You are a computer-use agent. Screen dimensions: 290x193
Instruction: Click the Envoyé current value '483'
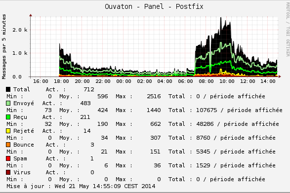pyautogui.click(x=85, y=103)
